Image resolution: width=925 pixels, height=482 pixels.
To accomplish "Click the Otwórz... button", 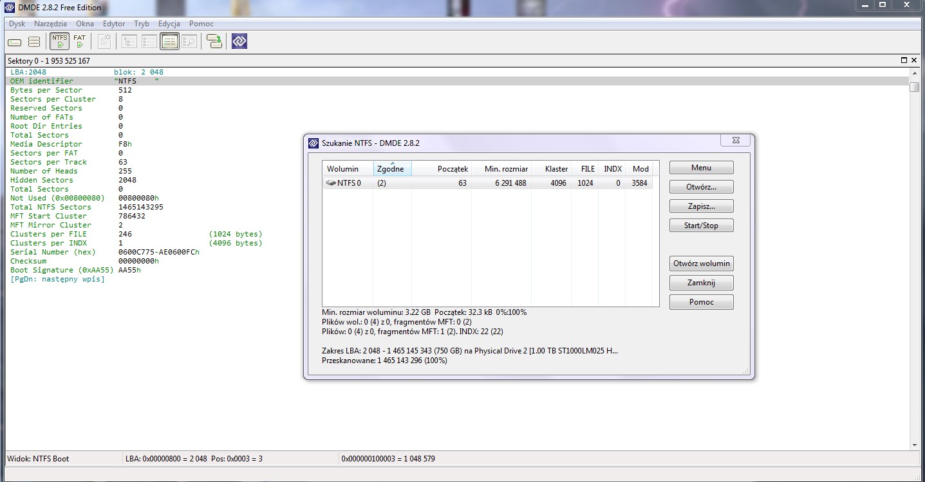I will pyautogui.click(x=702, y=187).
